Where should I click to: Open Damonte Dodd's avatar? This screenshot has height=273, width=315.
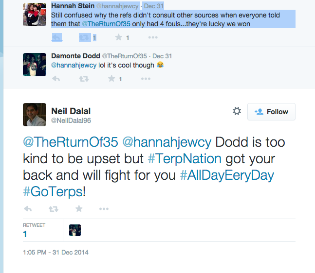pyautogui.click(x=35, y=64)
